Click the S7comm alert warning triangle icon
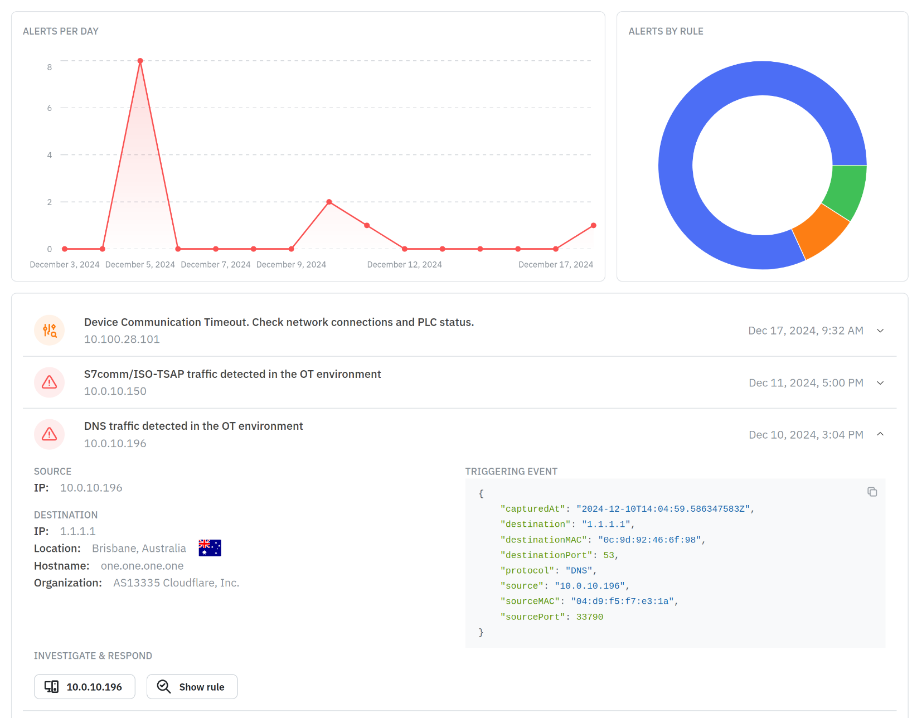Screen dimensions: 917x718 tap(50, 382)
